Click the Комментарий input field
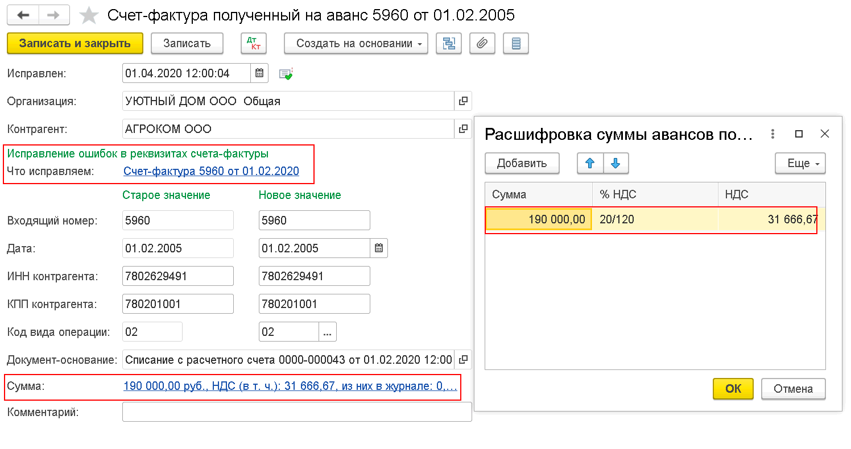The image size is (851, 449). coord(297,412)
